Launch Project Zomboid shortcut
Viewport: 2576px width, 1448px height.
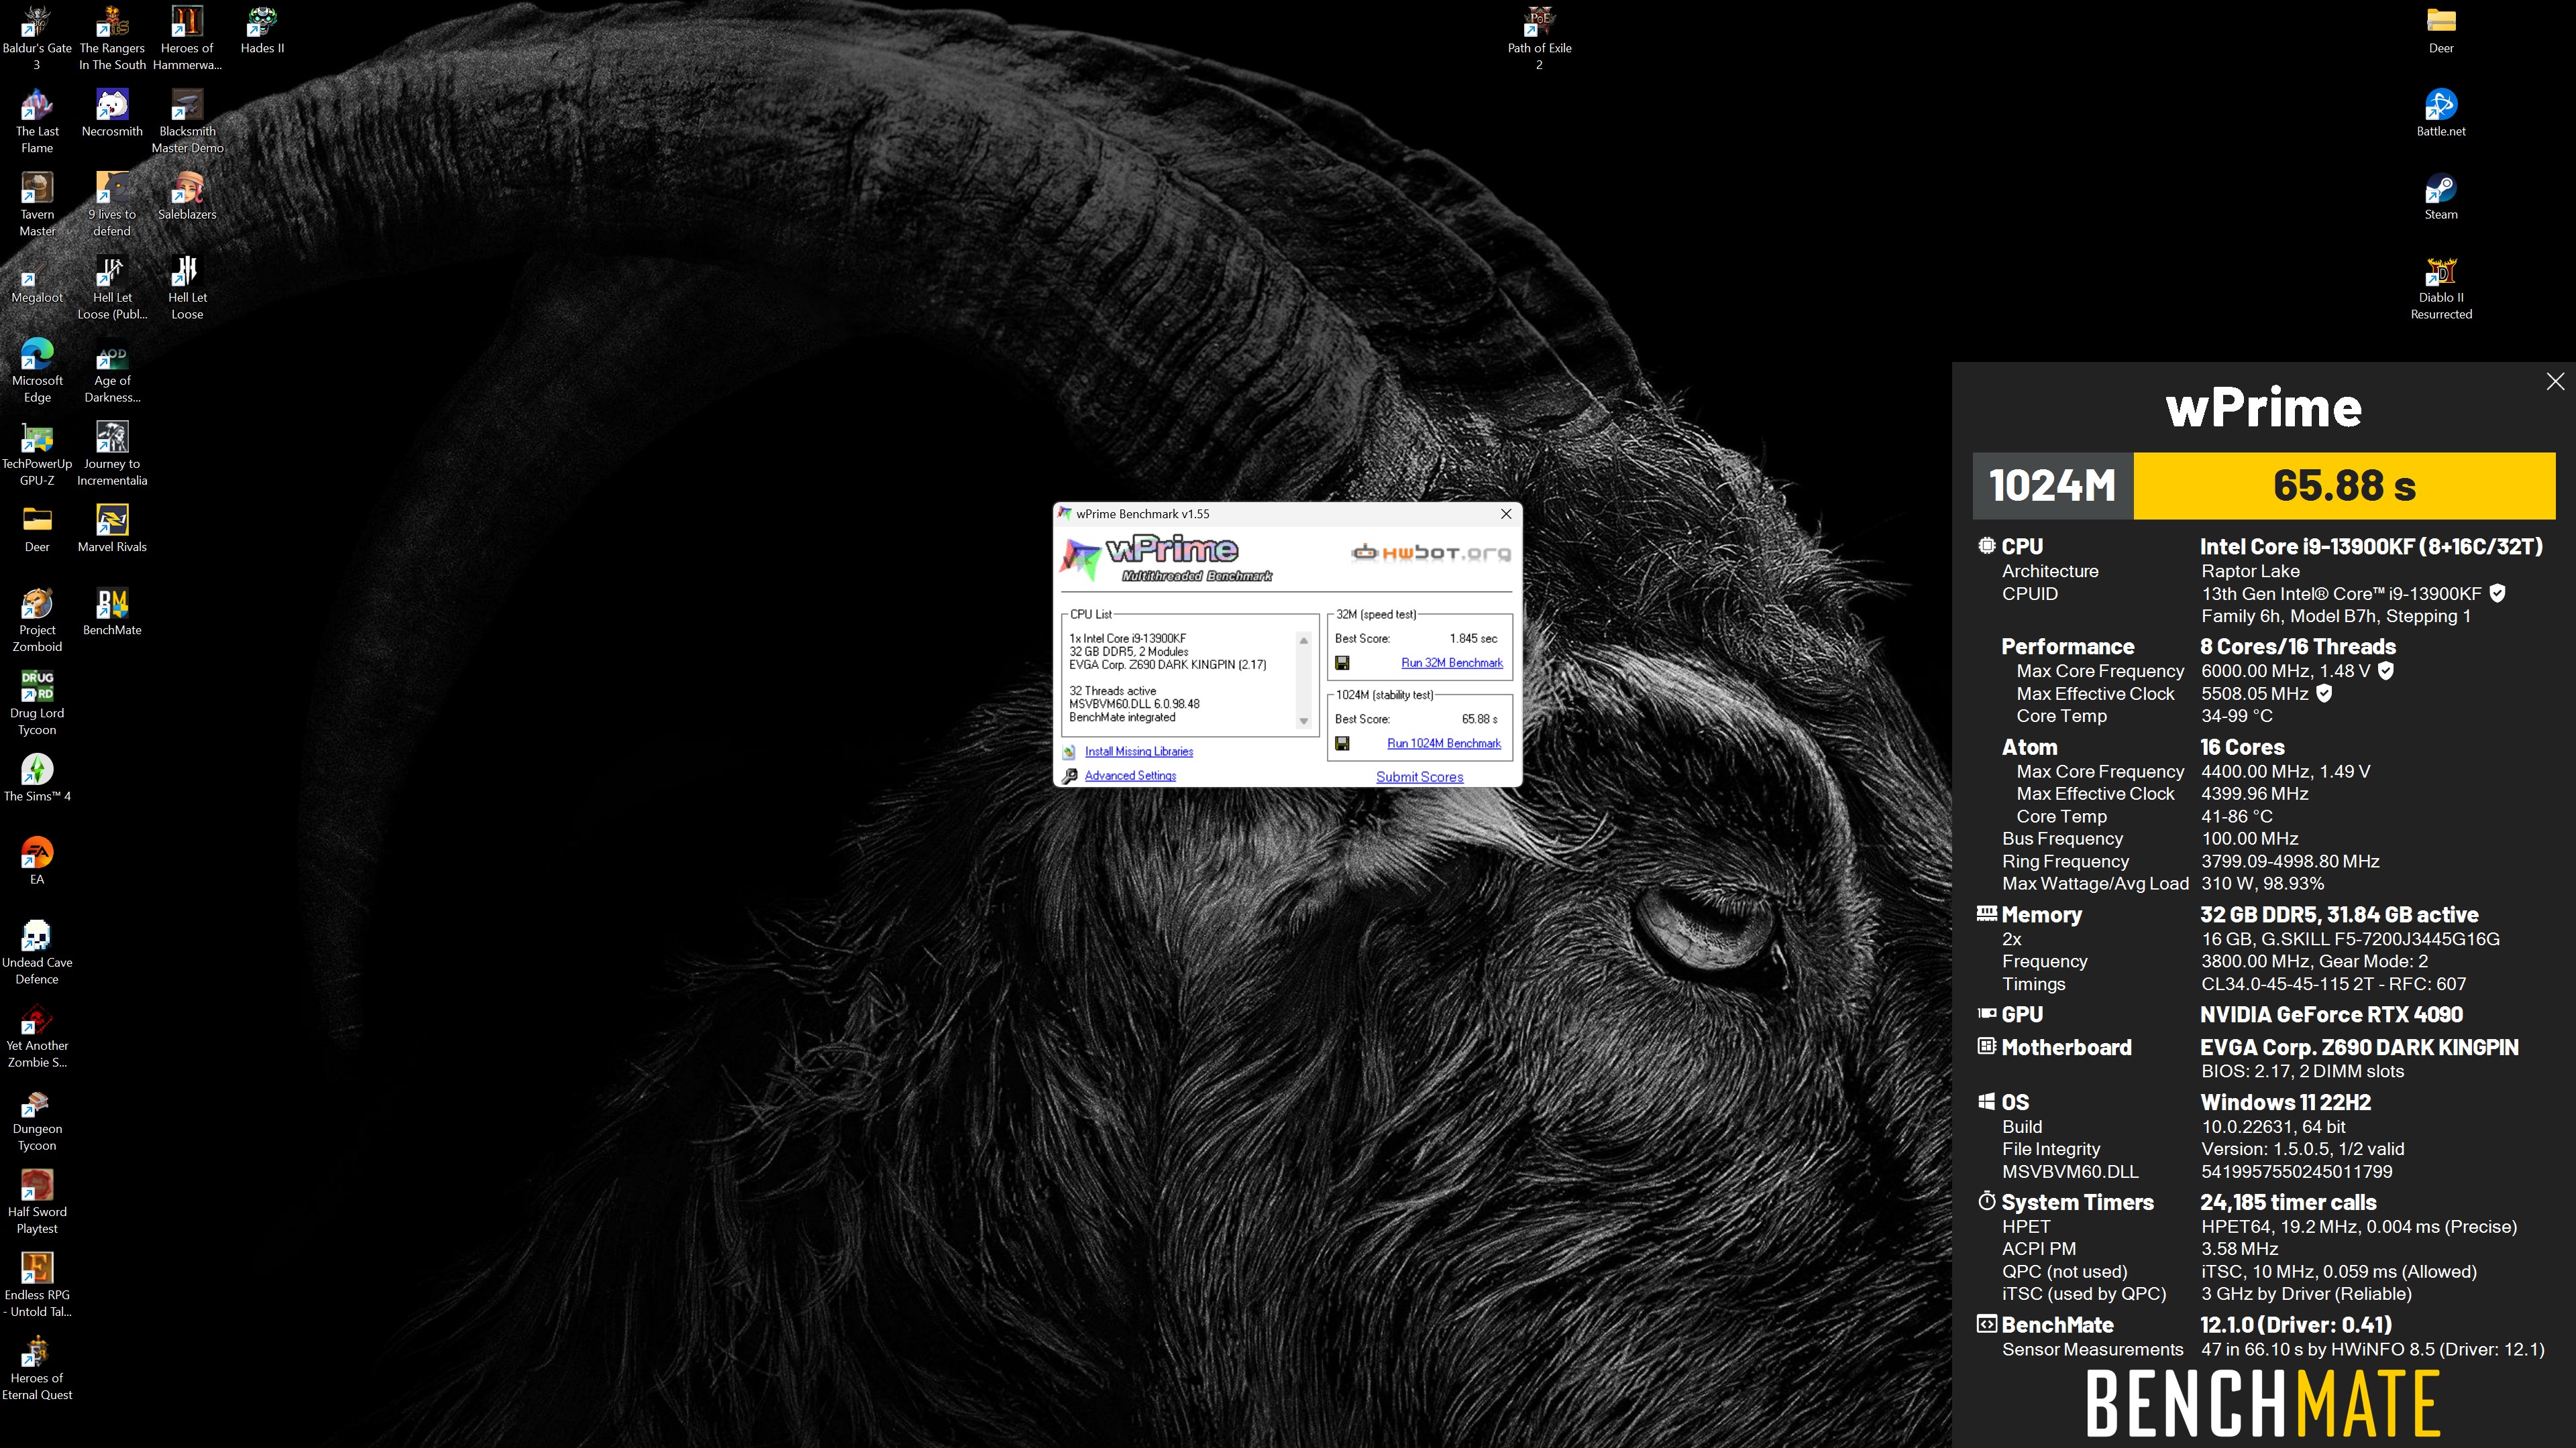(37, 619)
